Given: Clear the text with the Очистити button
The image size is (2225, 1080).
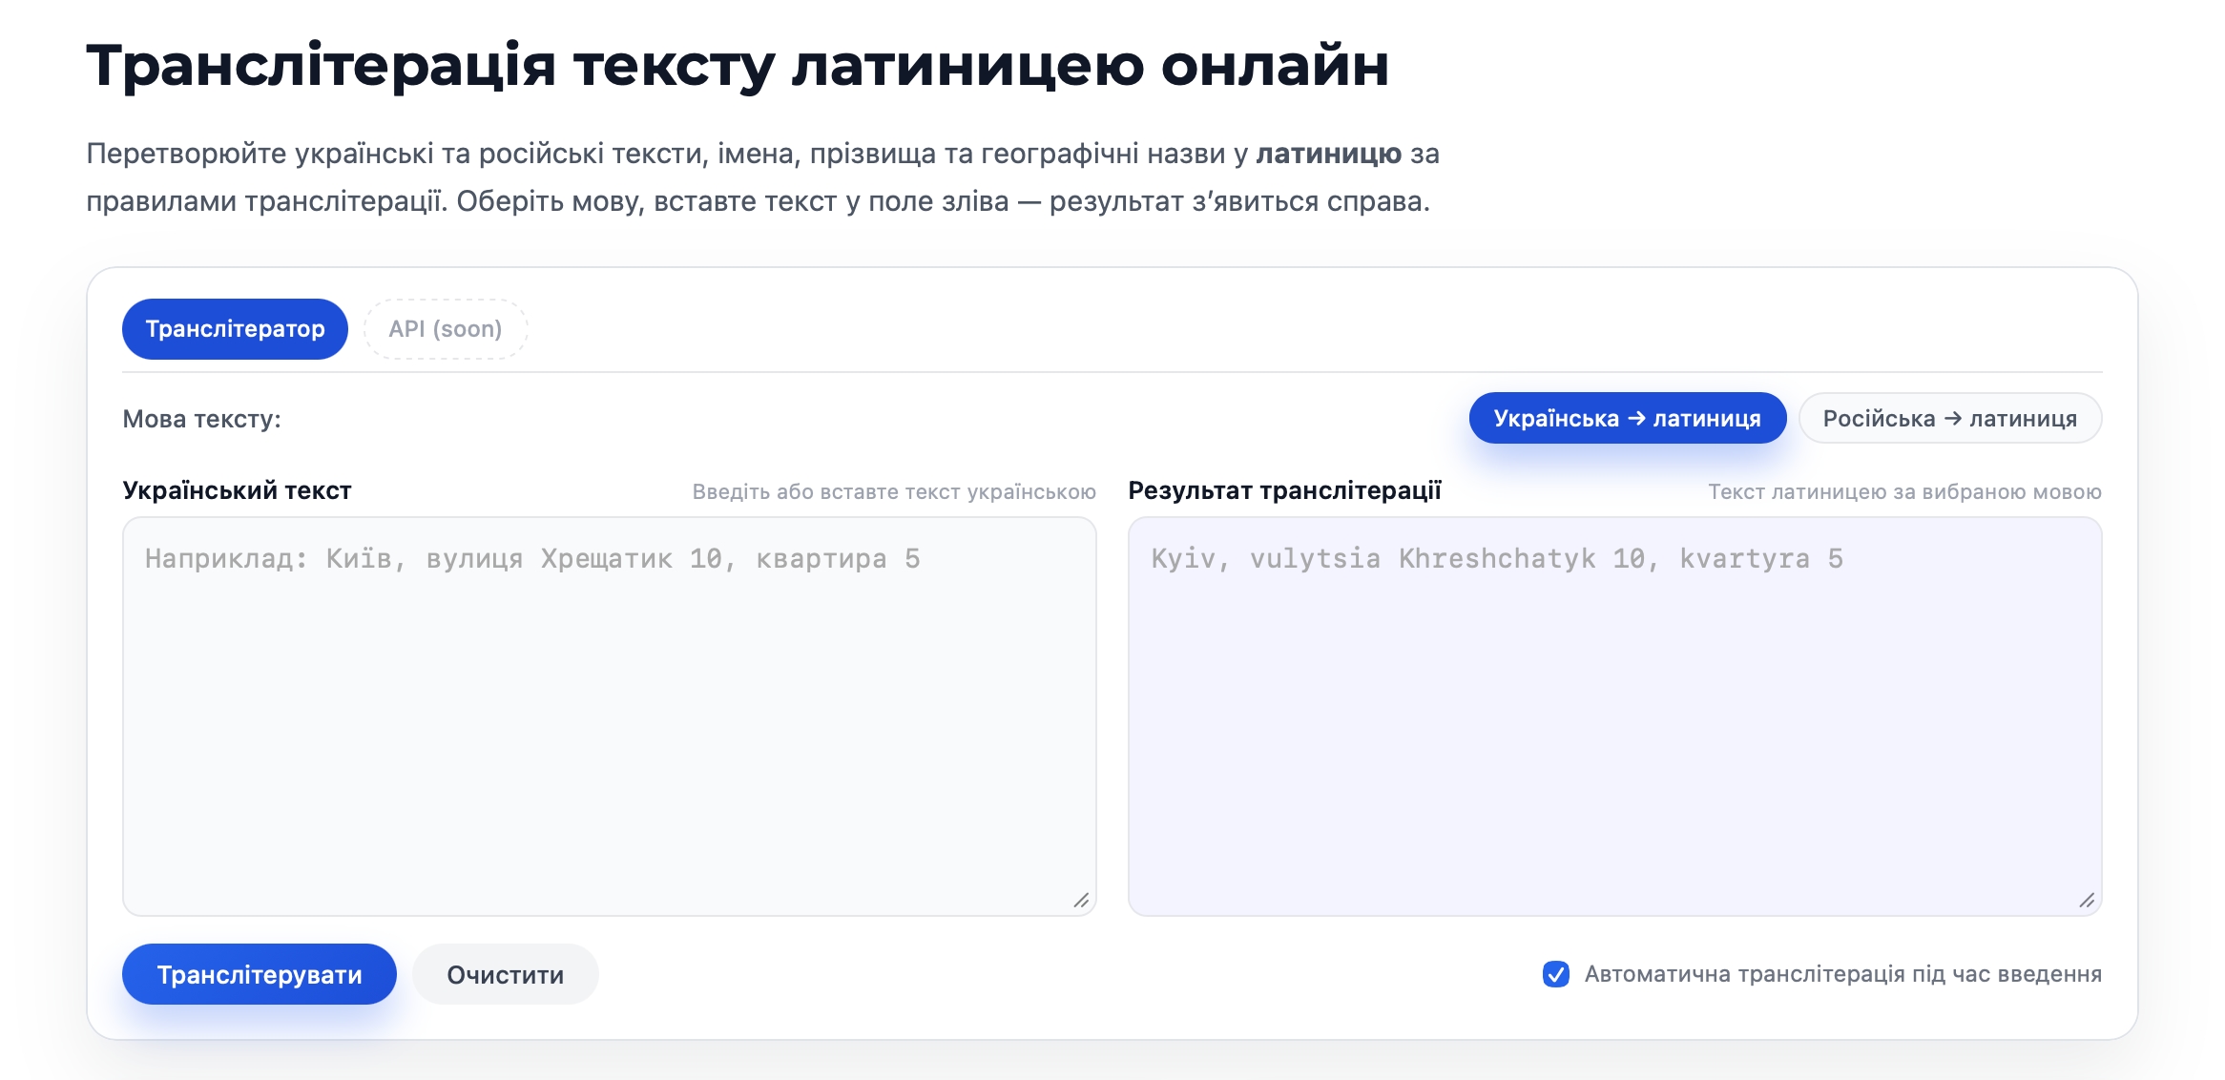Looking at the screenshot, I should pyautogui.click(x=505, y=975).
